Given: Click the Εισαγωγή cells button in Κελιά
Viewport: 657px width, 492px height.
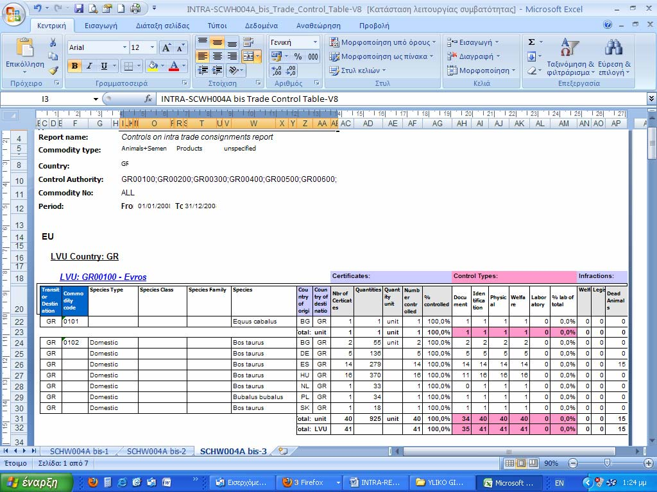Looking at the screenshot, I should coord(473,42).
